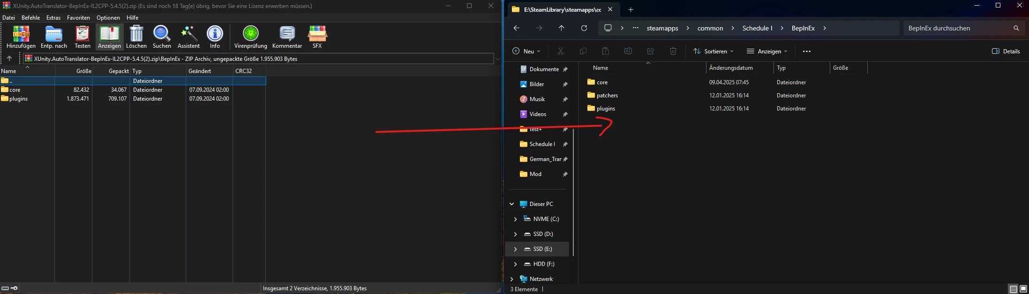Click Entp. nach extract icon
1029x294 pixels.
tap(54, 37)
